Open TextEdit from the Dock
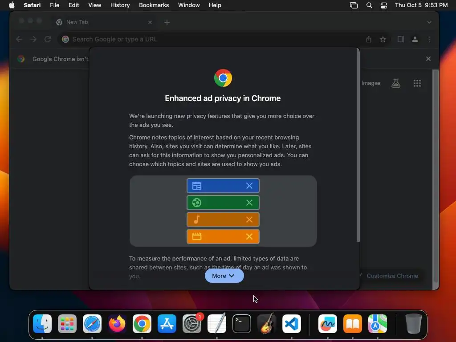This screenshot has height=342, width=456. (217, 324)
